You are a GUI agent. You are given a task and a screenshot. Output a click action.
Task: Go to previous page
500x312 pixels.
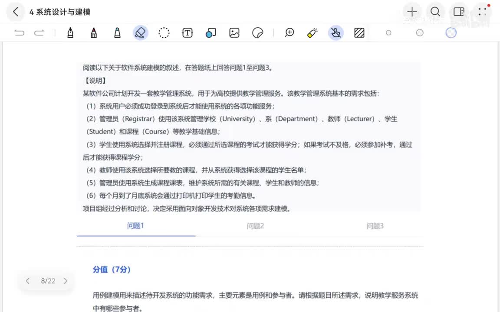28,281
